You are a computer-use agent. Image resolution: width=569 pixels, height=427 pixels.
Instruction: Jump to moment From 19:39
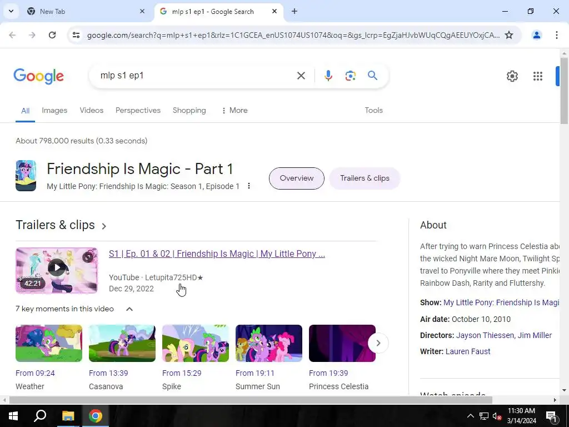pyautogui.click(x=328, y=373)
